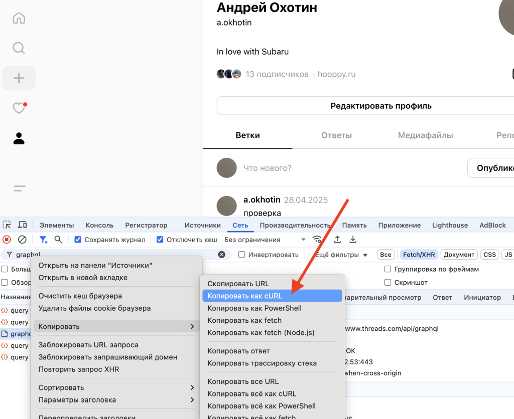The width and height of the screenshot is (514, 419).
Task: Clear the network log icon
Action: point(22,240)
